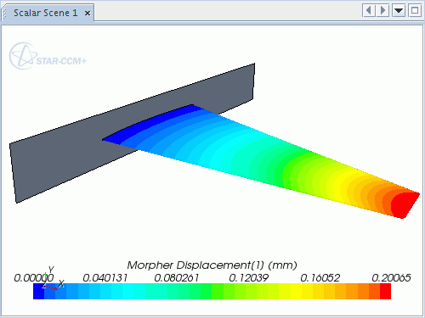The height and width of the screenshot is (318, 425).
Task: Open the tab list dropdown arrow
Action: [399, 11]
